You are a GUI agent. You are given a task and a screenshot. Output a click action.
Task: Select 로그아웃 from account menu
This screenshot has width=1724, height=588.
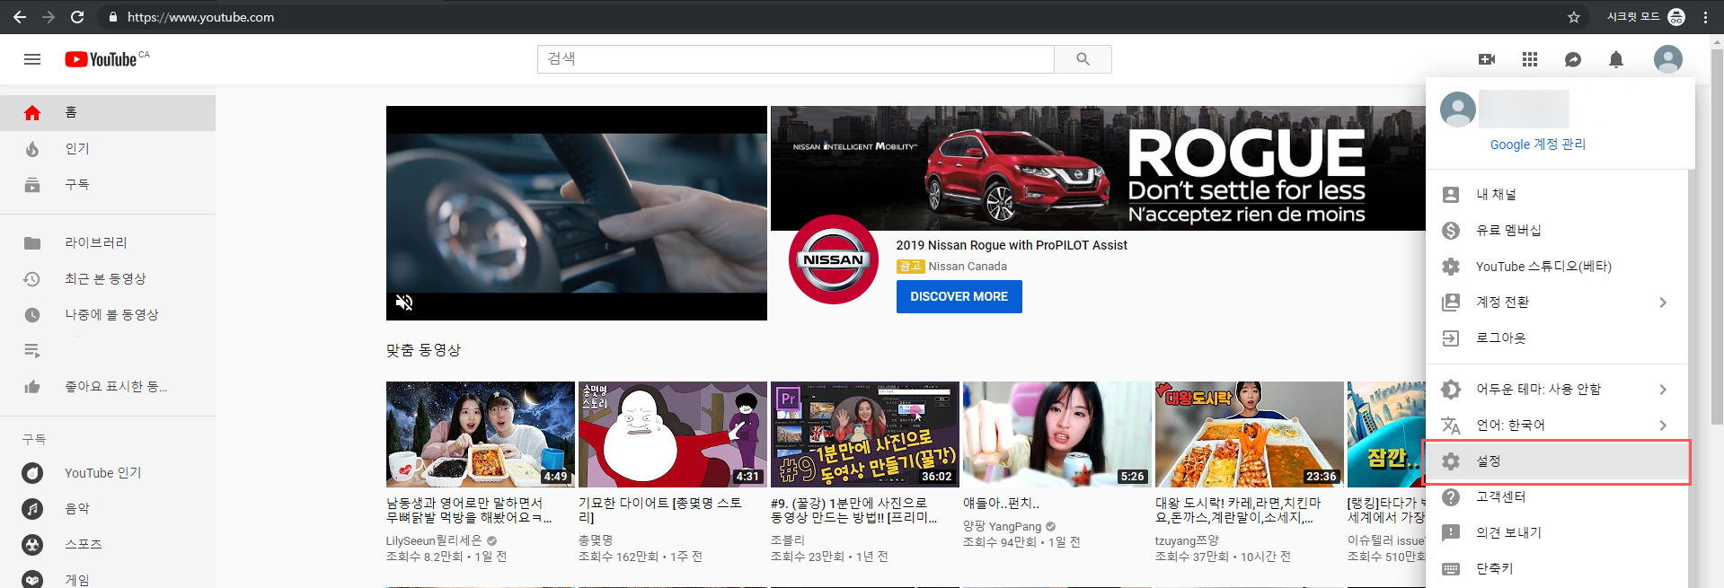tap(1556, 338)
